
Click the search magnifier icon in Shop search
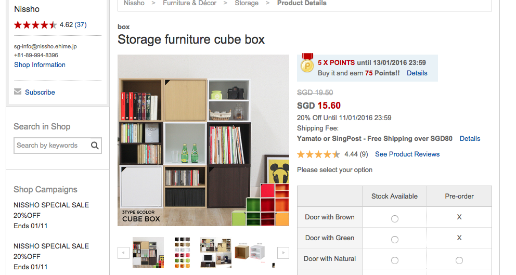(95, 146)
